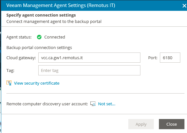187x133 pixels.
Task: Focus the Cloud gateway address field
Action: [89, 58]
